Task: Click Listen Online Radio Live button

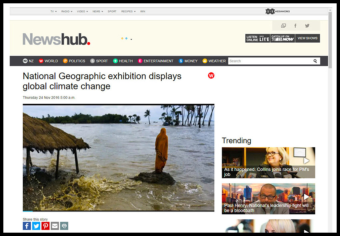Action: tap(258, 38)
